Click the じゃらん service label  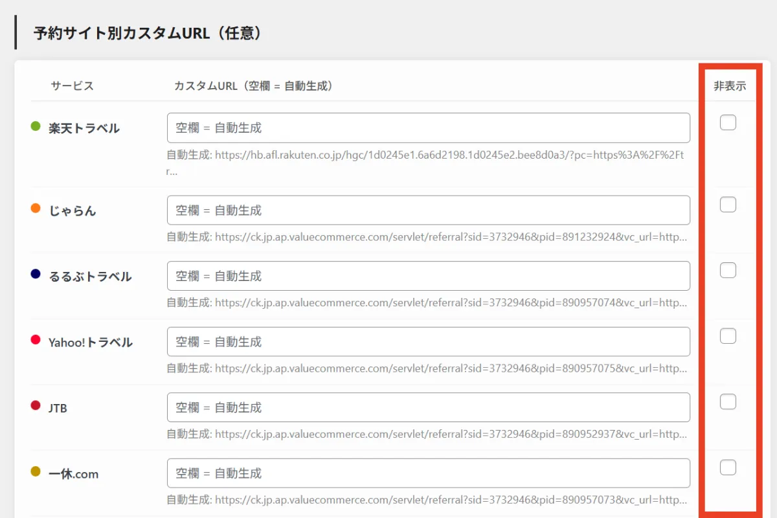pos(73,210)
